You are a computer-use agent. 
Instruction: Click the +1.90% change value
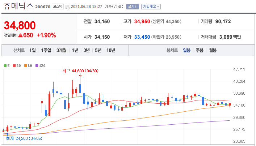point(47,35)
